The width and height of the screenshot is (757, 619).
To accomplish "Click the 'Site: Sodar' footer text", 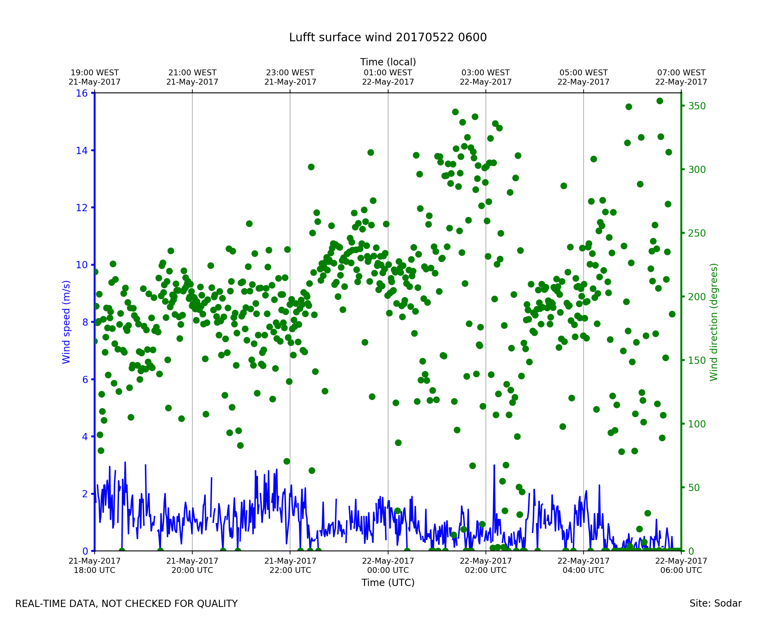I will point(715,603).
